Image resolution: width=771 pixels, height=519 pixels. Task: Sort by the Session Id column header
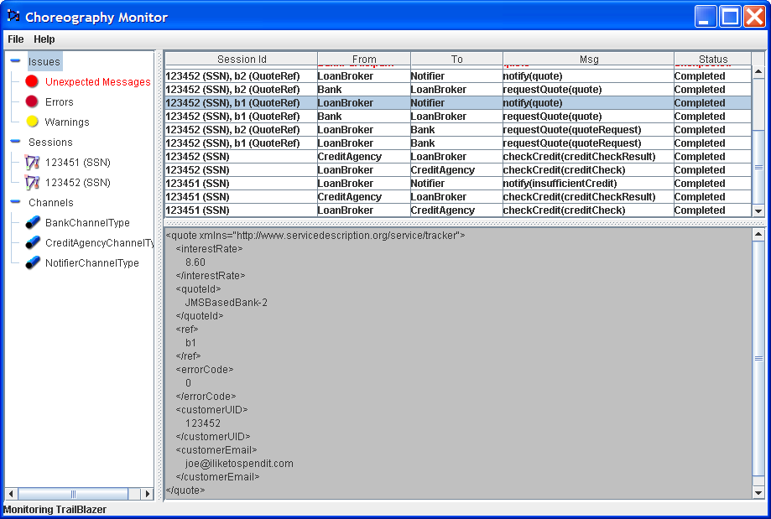click(x=241, y=59)
